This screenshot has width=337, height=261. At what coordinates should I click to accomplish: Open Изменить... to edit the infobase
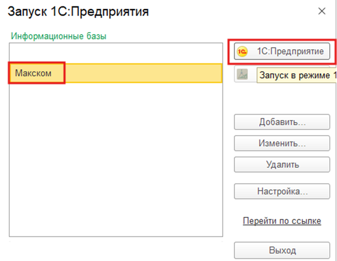coord(282,143)
